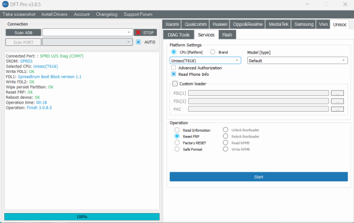Select Read Information operation
The width and height of the screenshot is (354, 223).
click(x=177, y=130)
